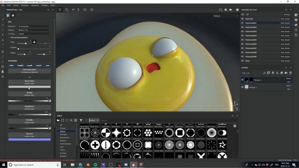The image size is (299, 168).
Task: Toggle the UV scale lock icon
Action: point(34,42)
